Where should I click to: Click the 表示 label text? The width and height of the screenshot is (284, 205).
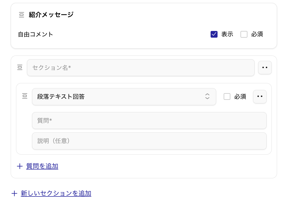pyautogui.click(x=227, y=34)
